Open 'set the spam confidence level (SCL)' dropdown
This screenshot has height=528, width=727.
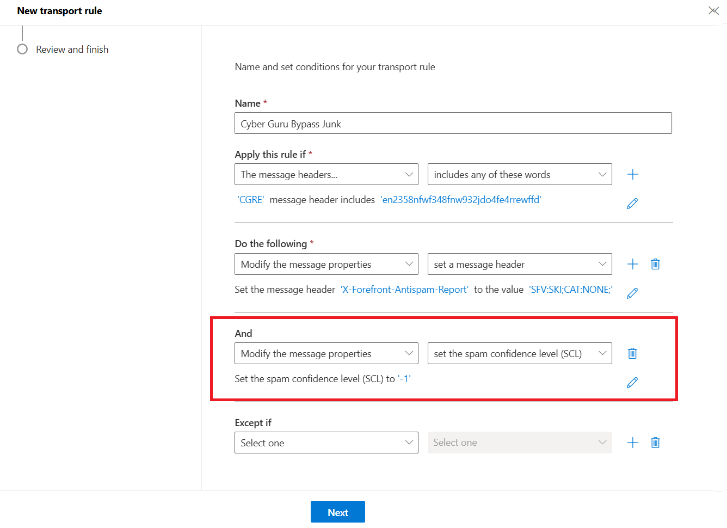click(520, 353)
